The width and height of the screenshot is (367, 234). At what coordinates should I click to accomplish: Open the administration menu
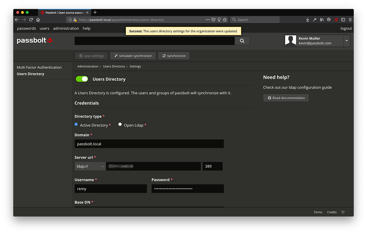pyautogui.click(x=66, y=28)
